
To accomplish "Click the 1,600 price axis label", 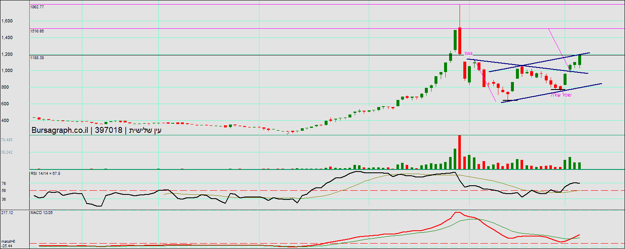I will tap(7, 21).
